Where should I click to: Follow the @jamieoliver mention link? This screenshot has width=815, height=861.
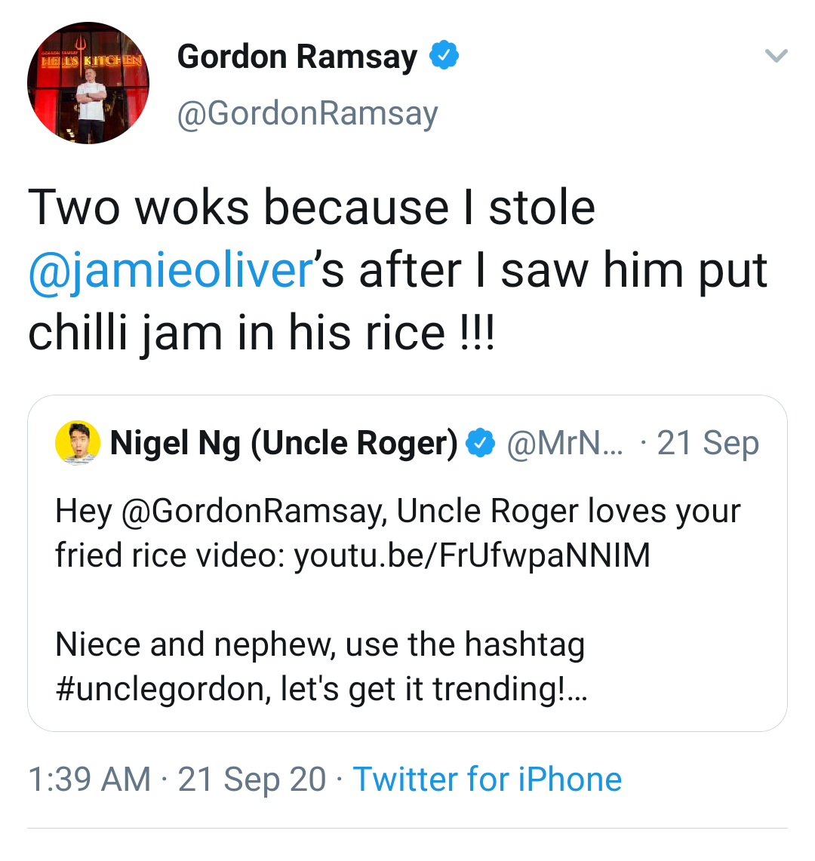click(x=171, y=270)
